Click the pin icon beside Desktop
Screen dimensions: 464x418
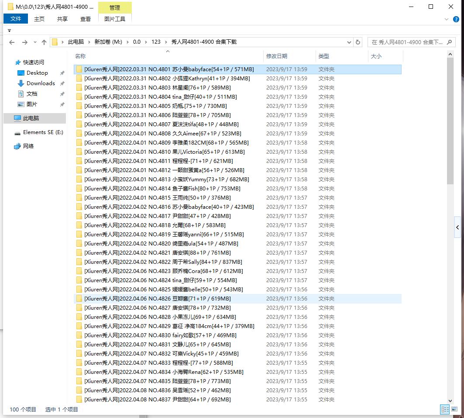[62, 73]
